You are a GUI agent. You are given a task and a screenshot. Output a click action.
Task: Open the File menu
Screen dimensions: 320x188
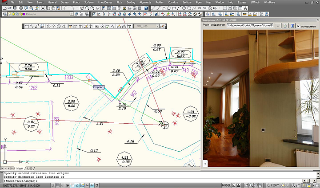[x=12, y=3]
